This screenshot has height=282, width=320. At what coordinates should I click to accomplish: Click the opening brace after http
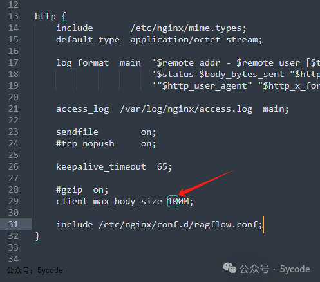click(64, 17)
